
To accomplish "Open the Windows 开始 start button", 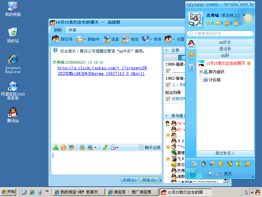I will (9, 192).
